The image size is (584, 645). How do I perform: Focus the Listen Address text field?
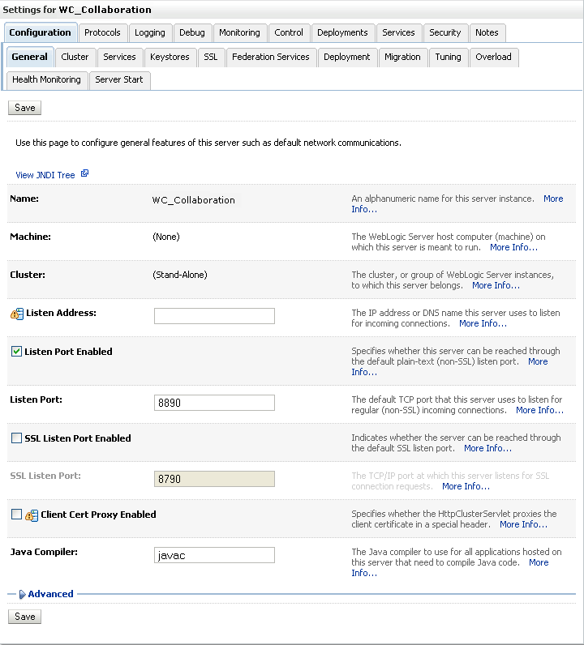pyautogui.click(x=214, y=316)
